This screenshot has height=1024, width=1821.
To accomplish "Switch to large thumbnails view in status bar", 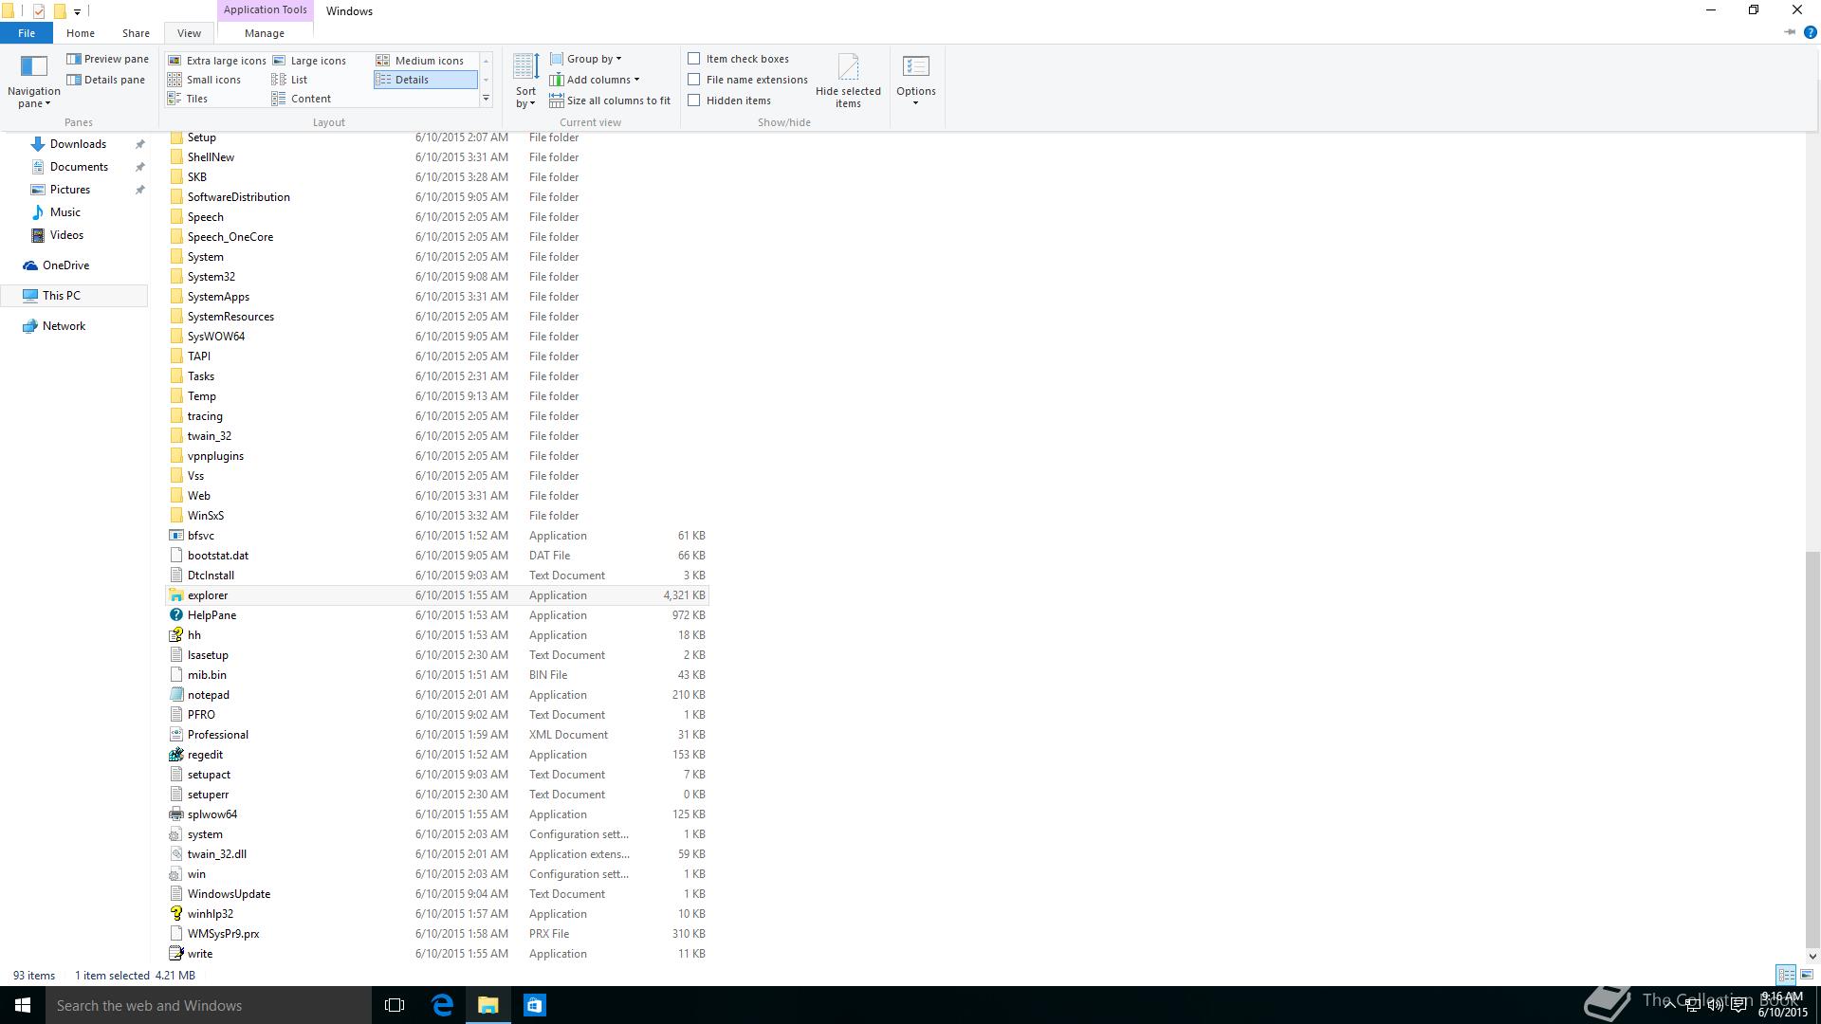I will click(x=1807, y=975).
